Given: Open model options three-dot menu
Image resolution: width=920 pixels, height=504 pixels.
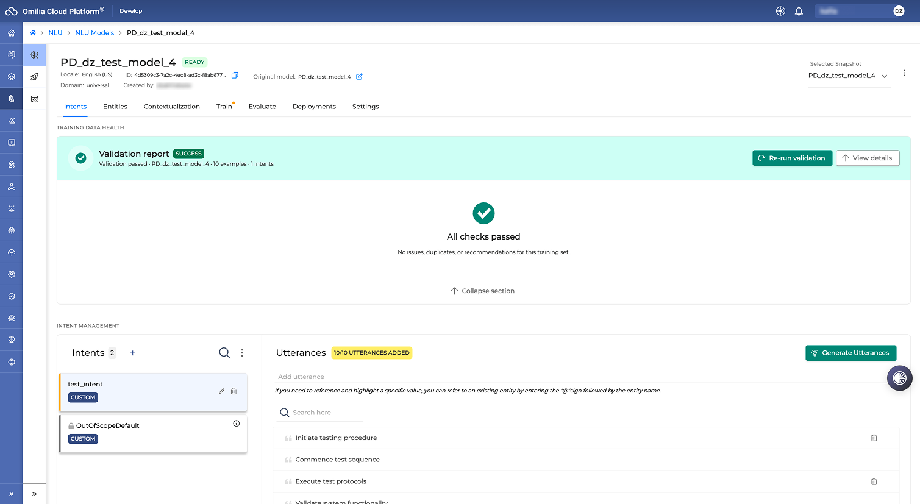Looking at the screenshot, I should [904, 73].
